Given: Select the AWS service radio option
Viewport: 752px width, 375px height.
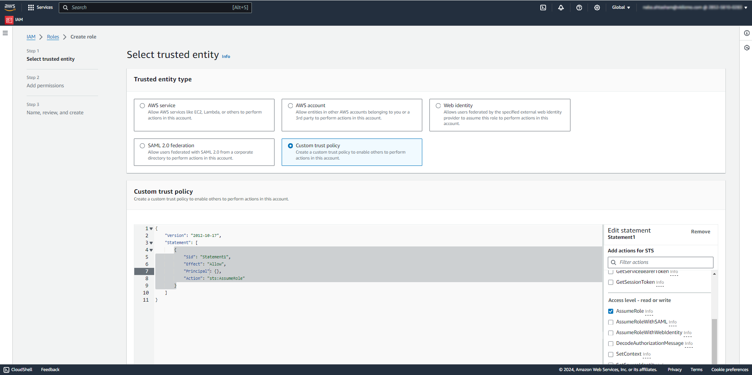Looking at the screenshot, I should 142,106.
